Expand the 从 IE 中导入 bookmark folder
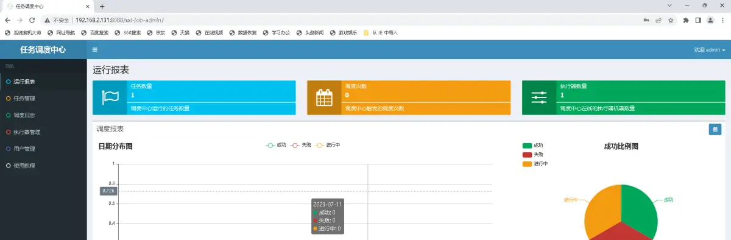 tap(381, 32)
